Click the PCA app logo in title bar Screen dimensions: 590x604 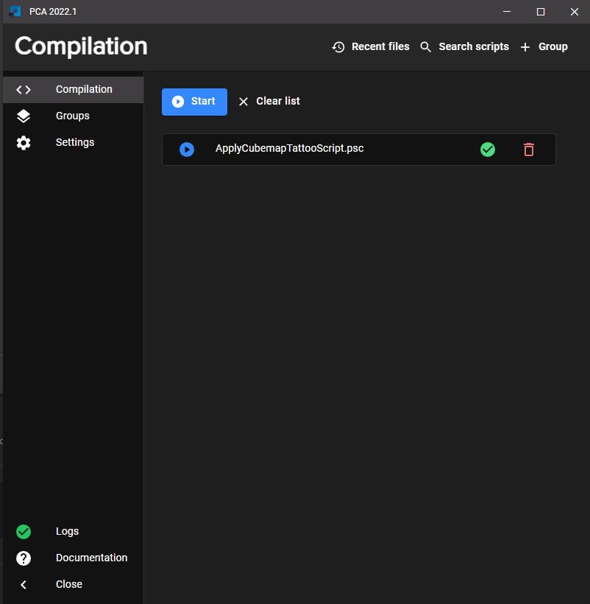[15, 12]
